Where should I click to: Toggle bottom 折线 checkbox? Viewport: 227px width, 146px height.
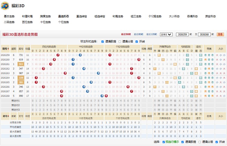tap(216, 142)
